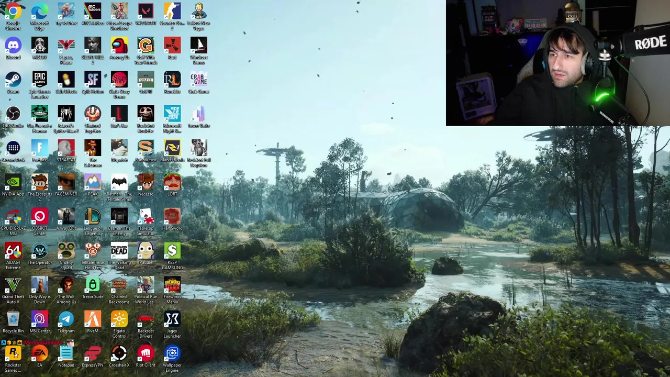Image resolution: width=670 pixels, height=377 pixels.
Task: Select the Stream Deck icon
Action: coord(13,148)
